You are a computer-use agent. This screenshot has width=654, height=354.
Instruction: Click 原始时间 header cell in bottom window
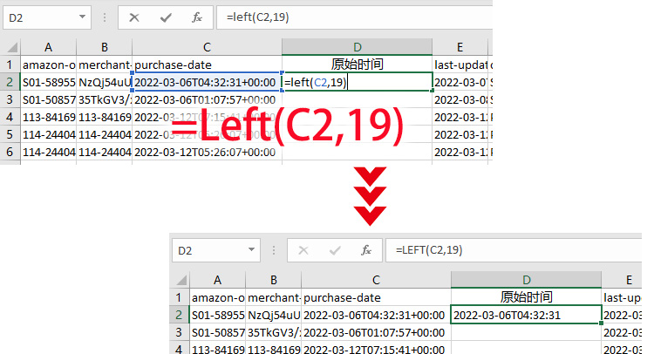(527, 297)
